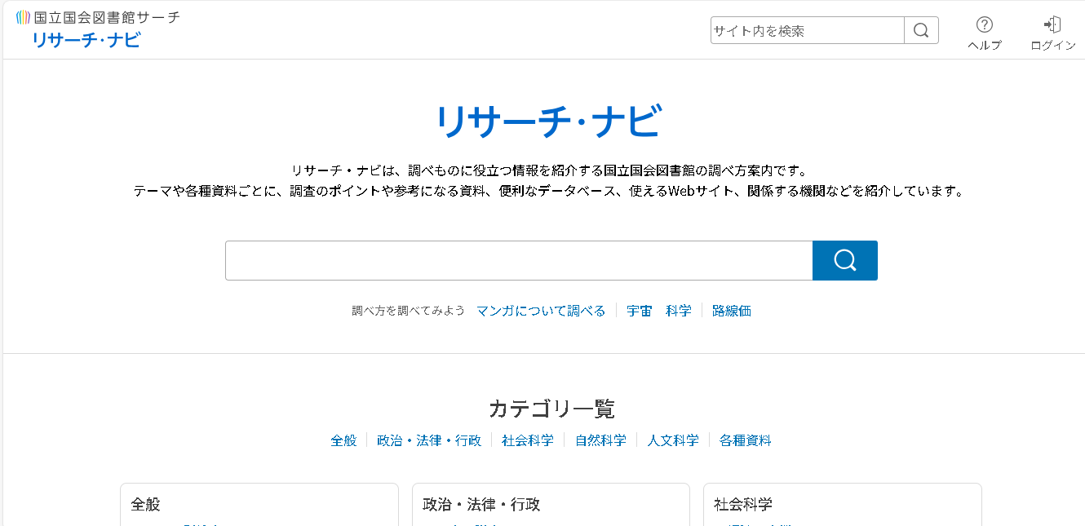Viewport: 1085px width, 526px height.
Task: Jump to the 人文科学 category tab
Action: (x=673, y=440)
